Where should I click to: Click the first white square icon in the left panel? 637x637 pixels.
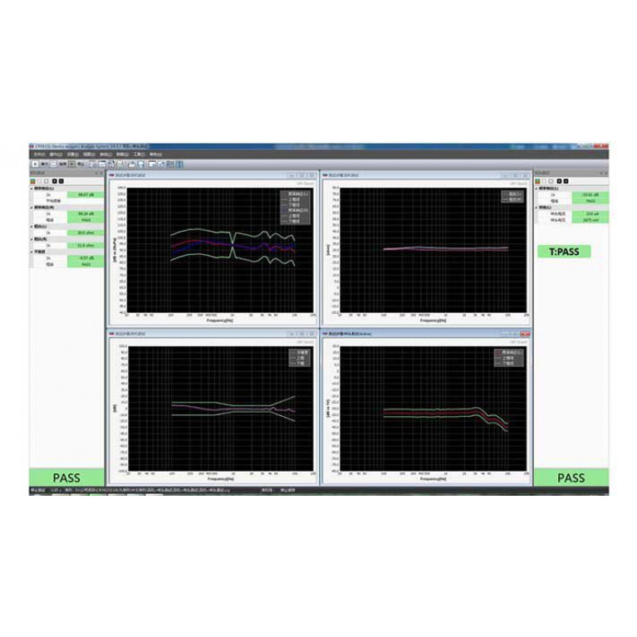[39, 181]
